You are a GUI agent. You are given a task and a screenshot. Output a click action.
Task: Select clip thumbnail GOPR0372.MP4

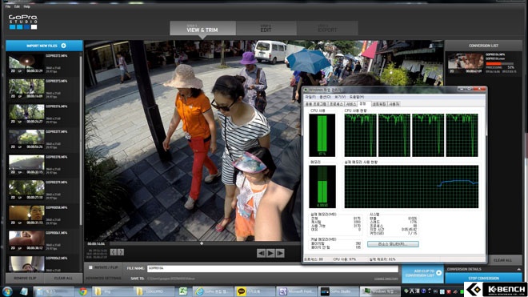point(26,63)
